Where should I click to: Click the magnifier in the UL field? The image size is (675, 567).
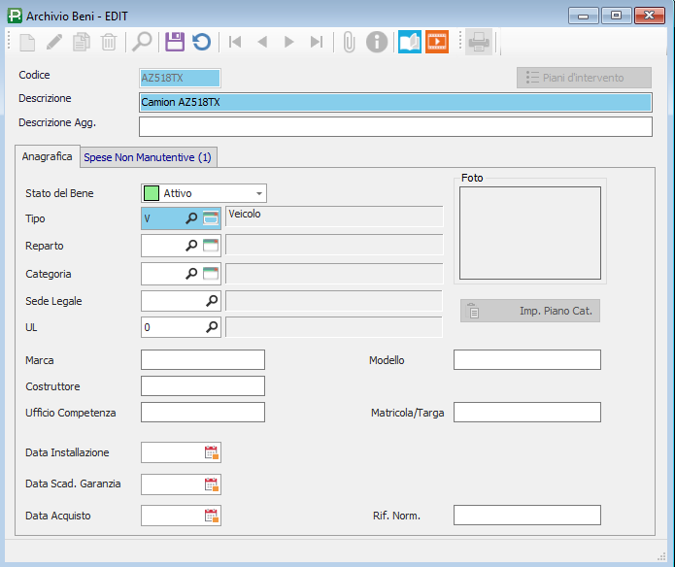click(x=212, y=328)
